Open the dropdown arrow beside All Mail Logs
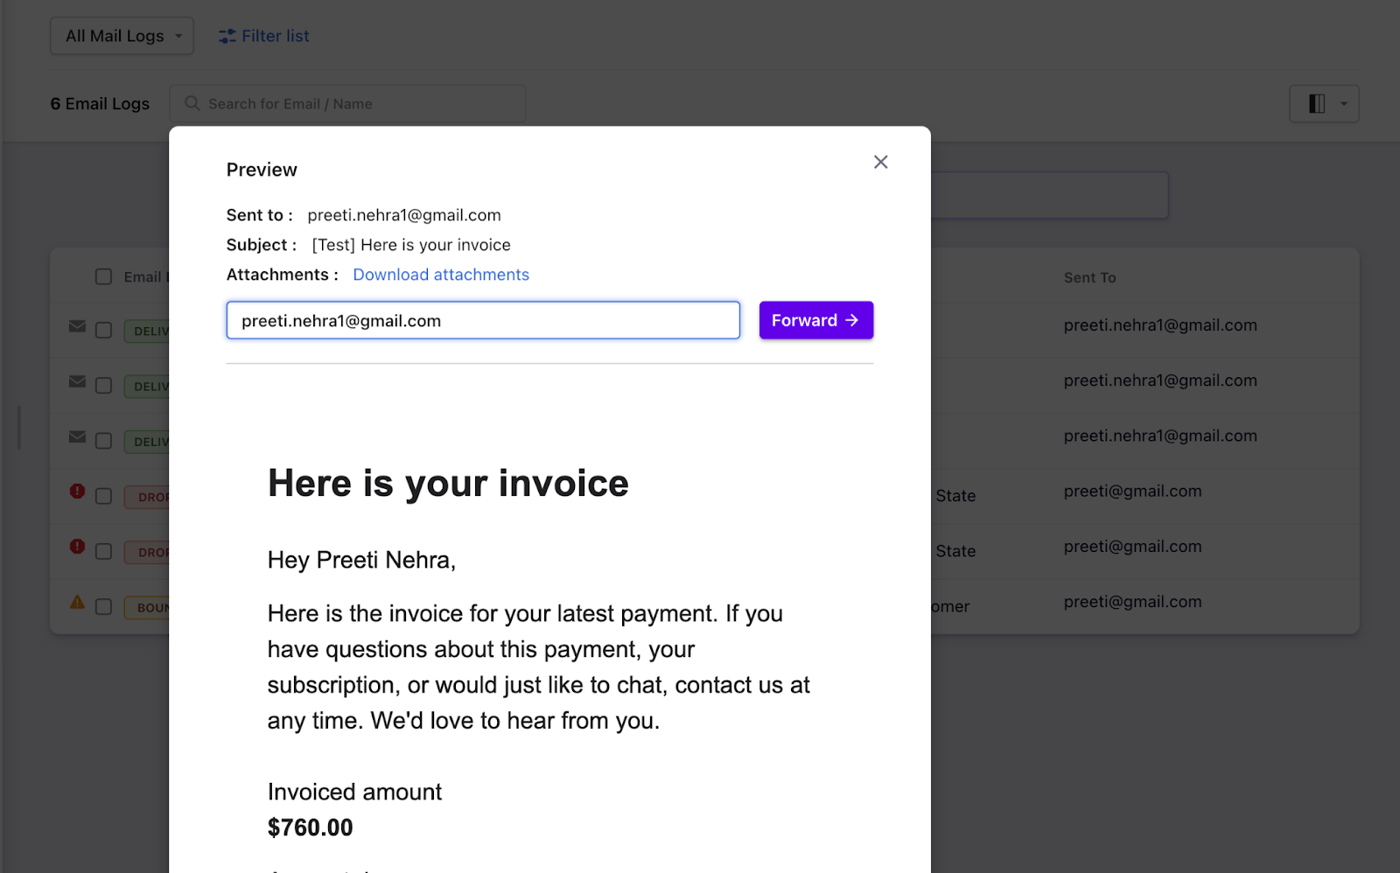Image resolution: width=1400 pixels, height=873 pixels. 179,35
